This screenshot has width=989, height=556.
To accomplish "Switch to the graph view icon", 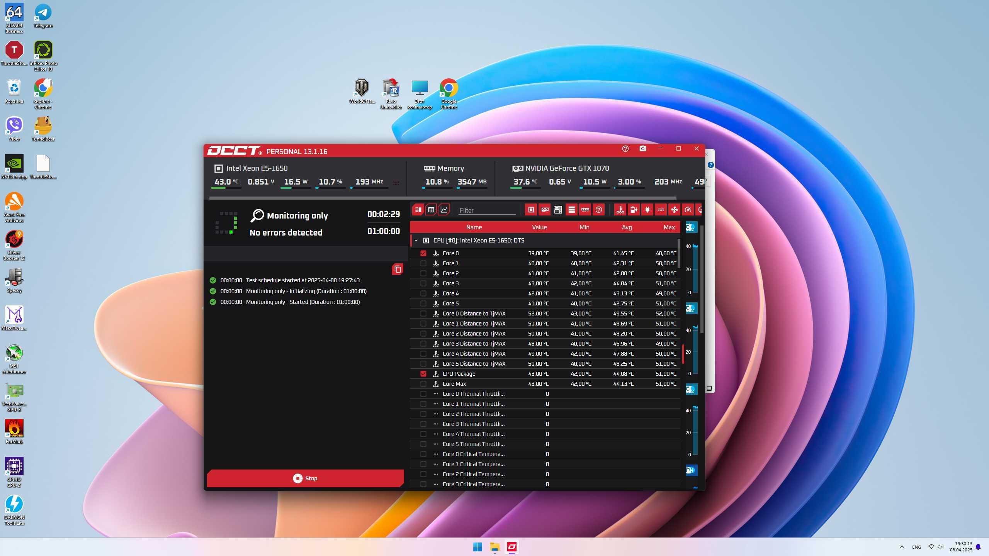I will click(444, 210).
